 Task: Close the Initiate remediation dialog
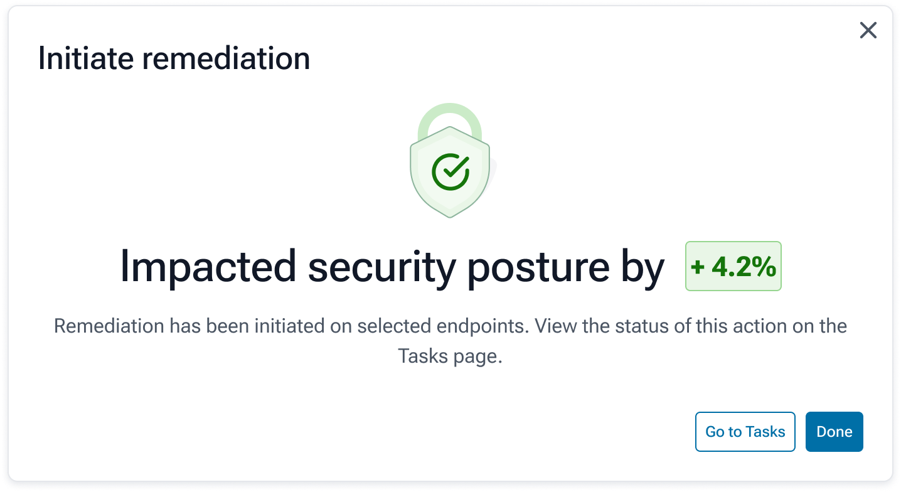tap(868, 30)
